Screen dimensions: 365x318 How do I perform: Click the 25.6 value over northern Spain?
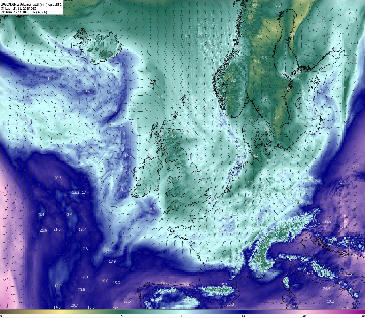[164, 284]
